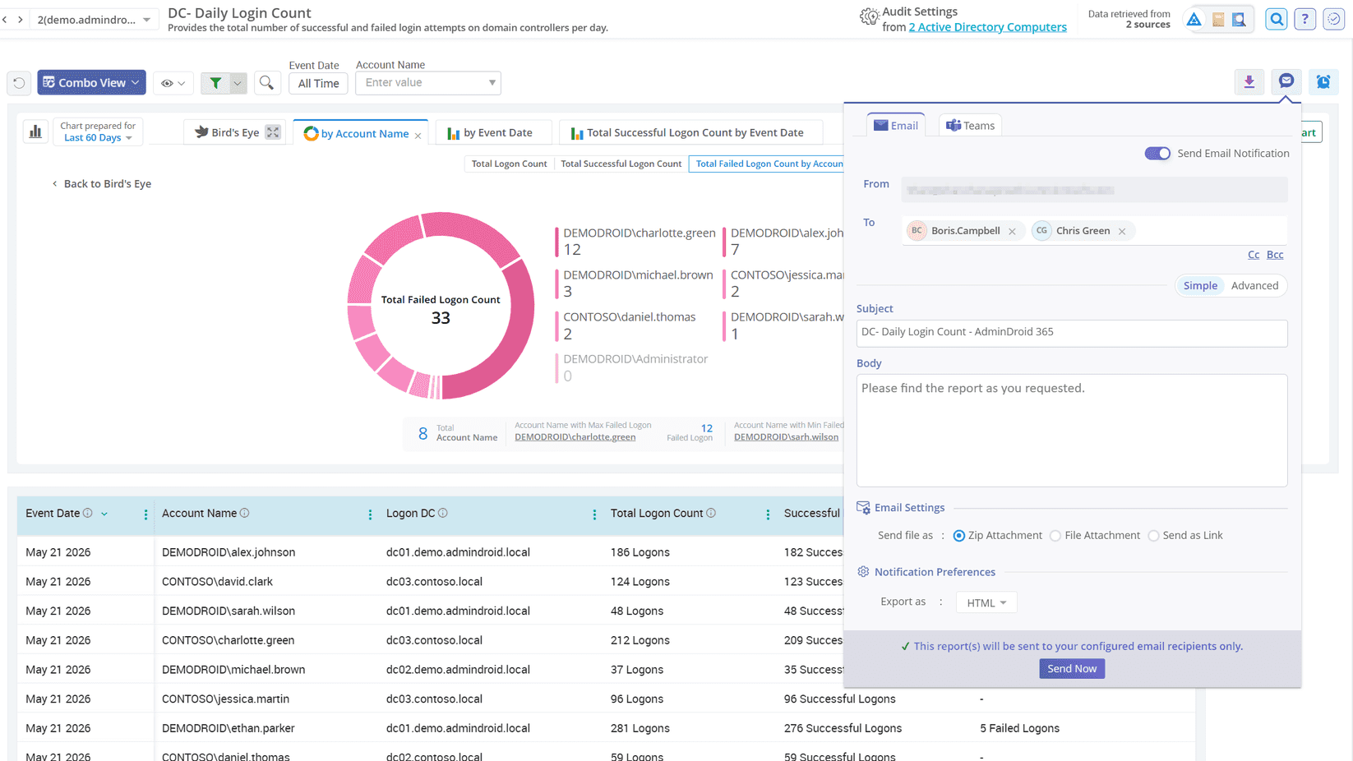Open Logon DC column options menu

pos(594,514)
